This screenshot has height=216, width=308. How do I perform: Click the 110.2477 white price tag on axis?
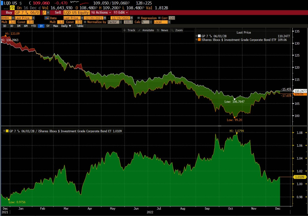point(300,91)
